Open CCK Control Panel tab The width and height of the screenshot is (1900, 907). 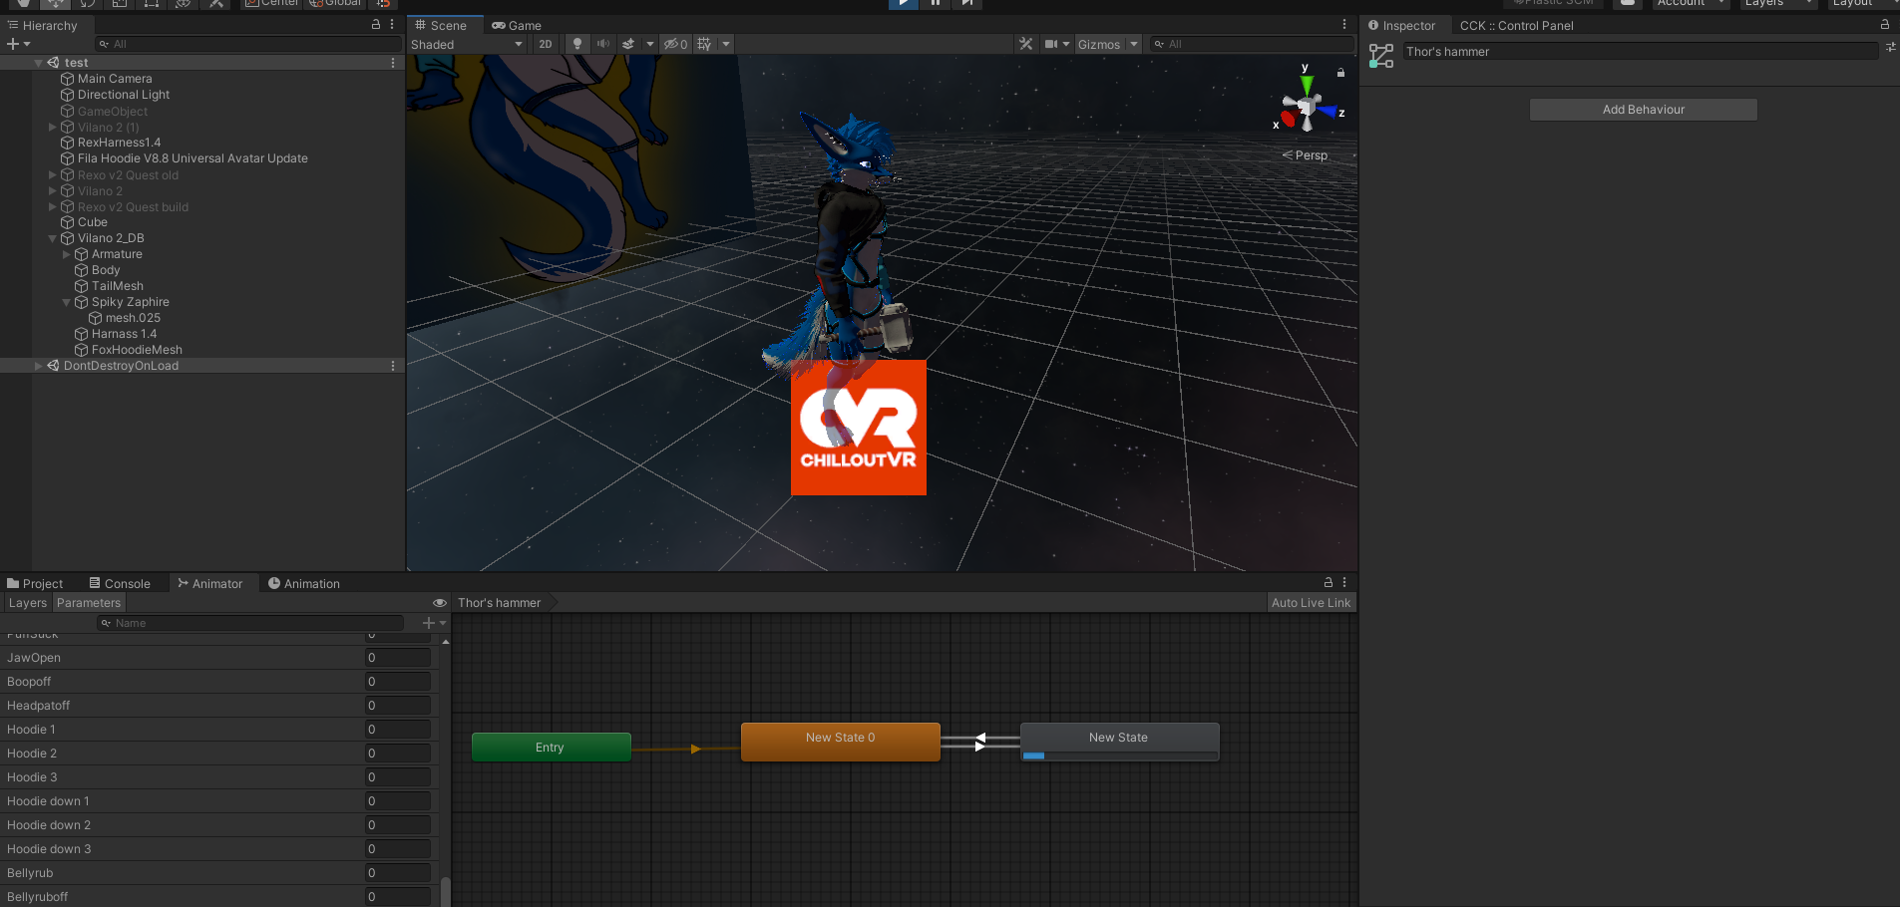point(1516,25)
